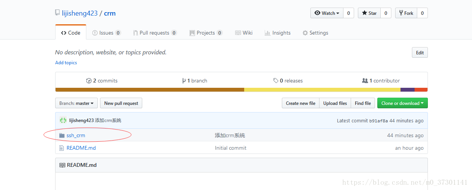
Task: Open latest commit message 添加crm系统 in commit bar
Action: click(x=108, y=120)
